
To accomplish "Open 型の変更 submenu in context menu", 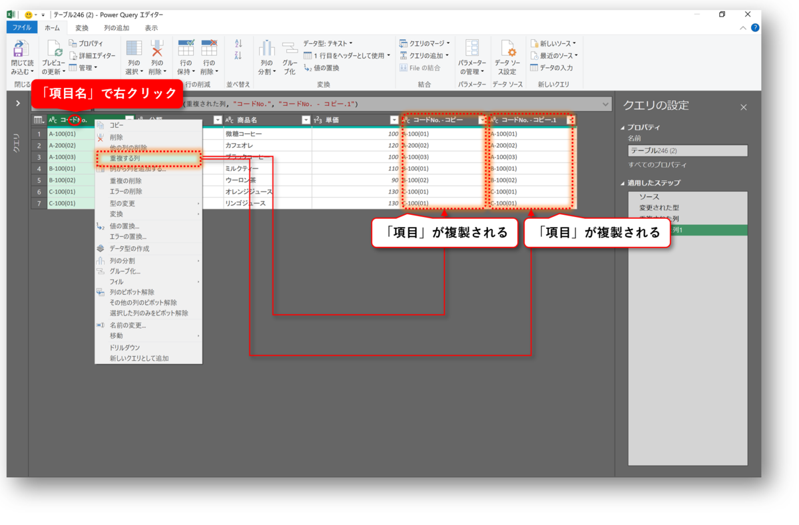I will pyautogui.click(x=148, y=204).
